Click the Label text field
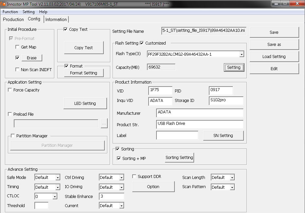The height and width of the screenshot is (213, 305). [177, 135]
